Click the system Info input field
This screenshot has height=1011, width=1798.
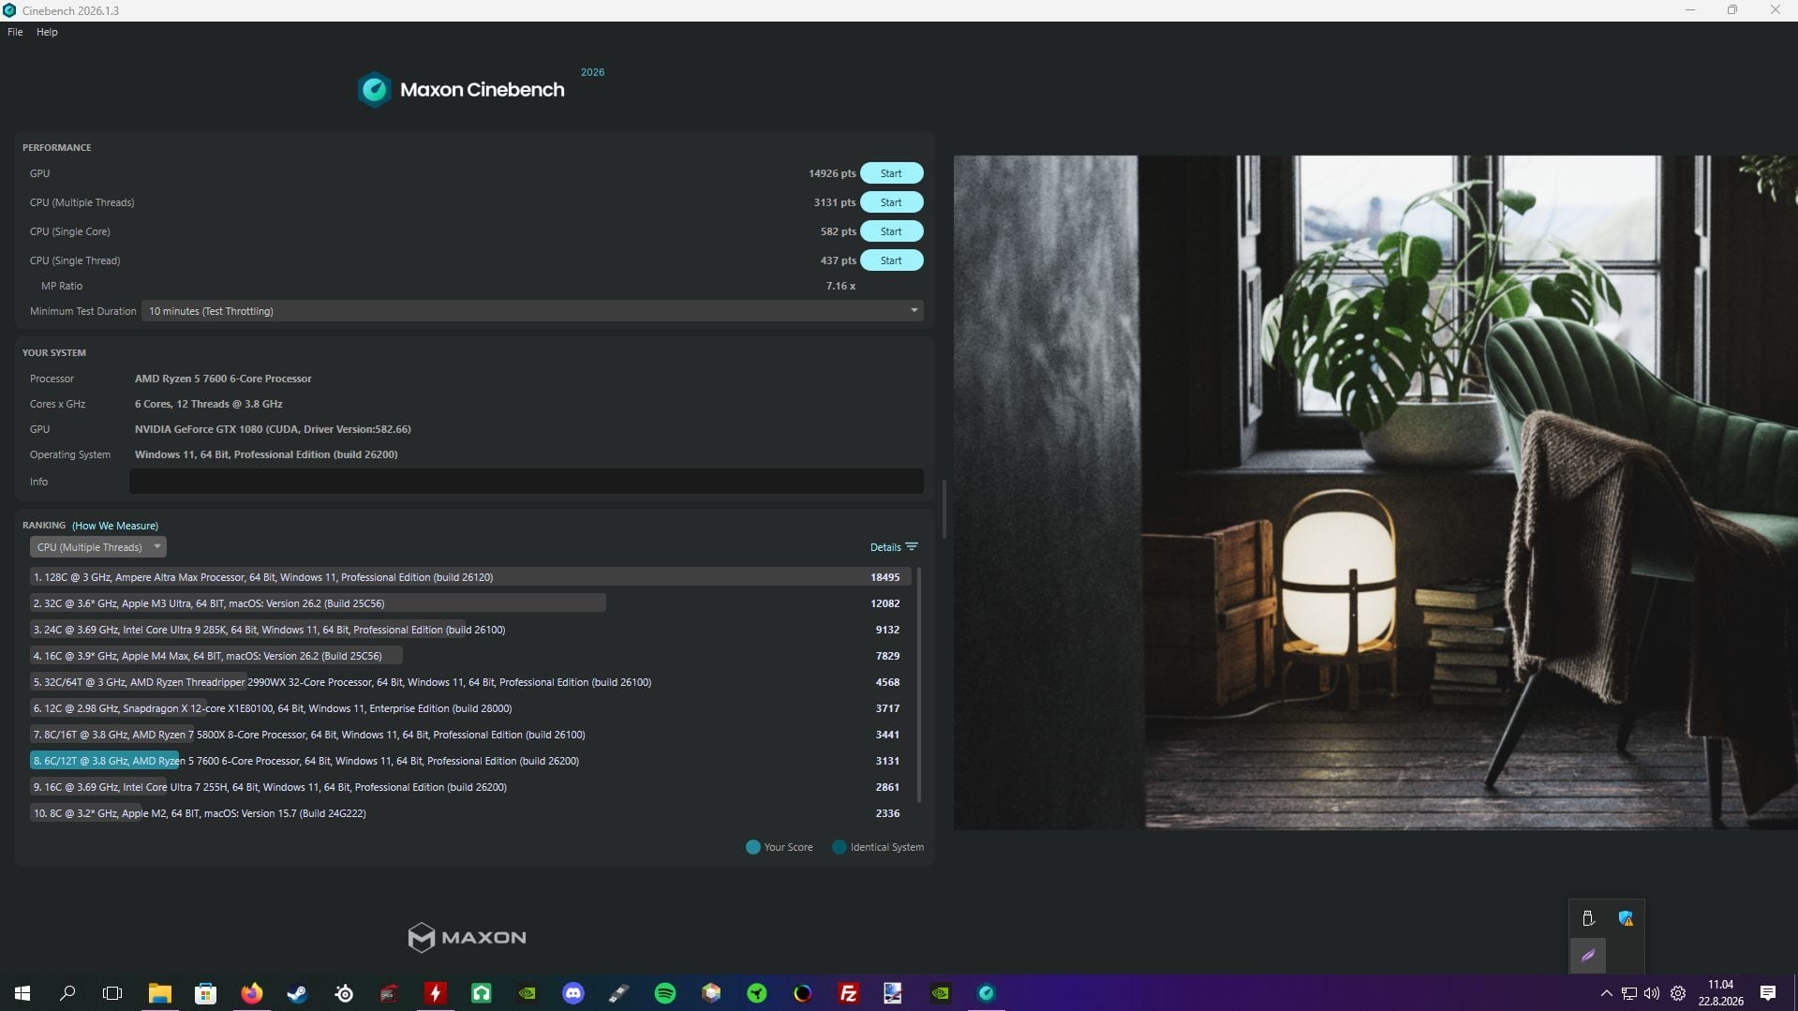pyautogui.click(x=527, y=482)
